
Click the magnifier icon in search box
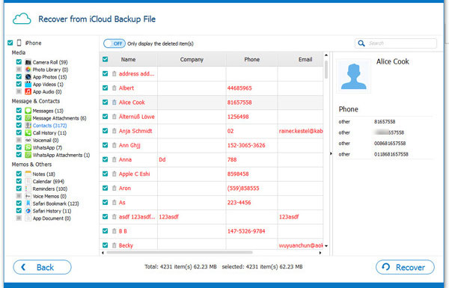[361, 43]
